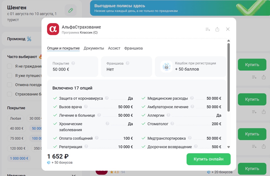The width and height of the screenshot is (270, 176).
Task: Click the scroll up arrow in dialog
Action: click(229, 41)
